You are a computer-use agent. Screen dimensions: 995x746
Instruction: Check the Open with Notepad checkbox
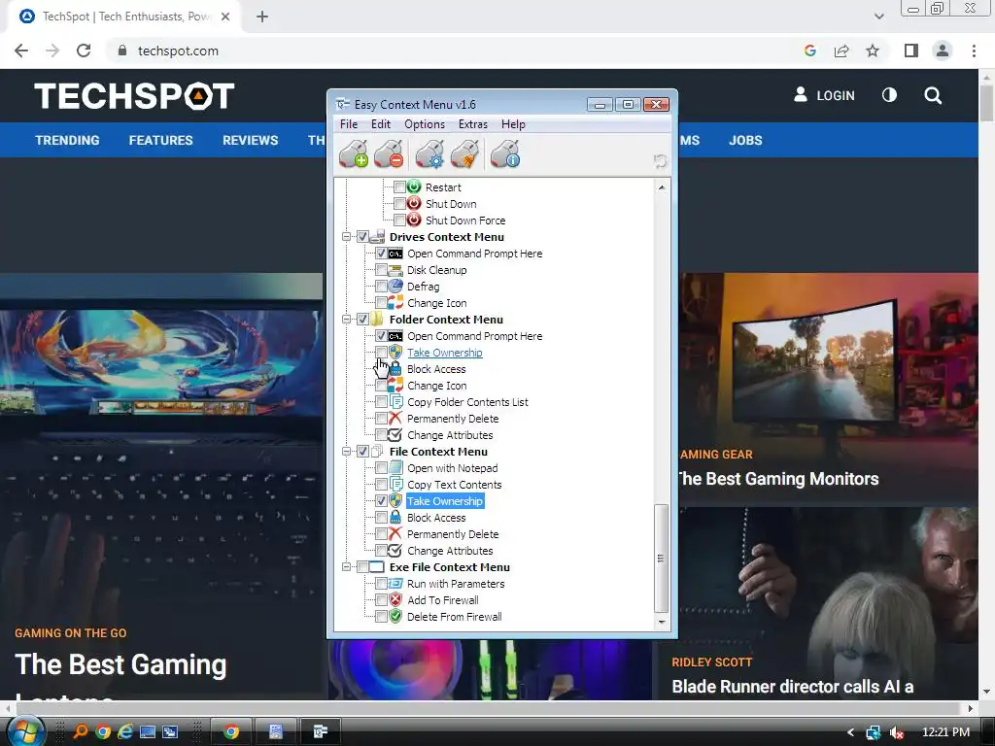pos(381,467)
